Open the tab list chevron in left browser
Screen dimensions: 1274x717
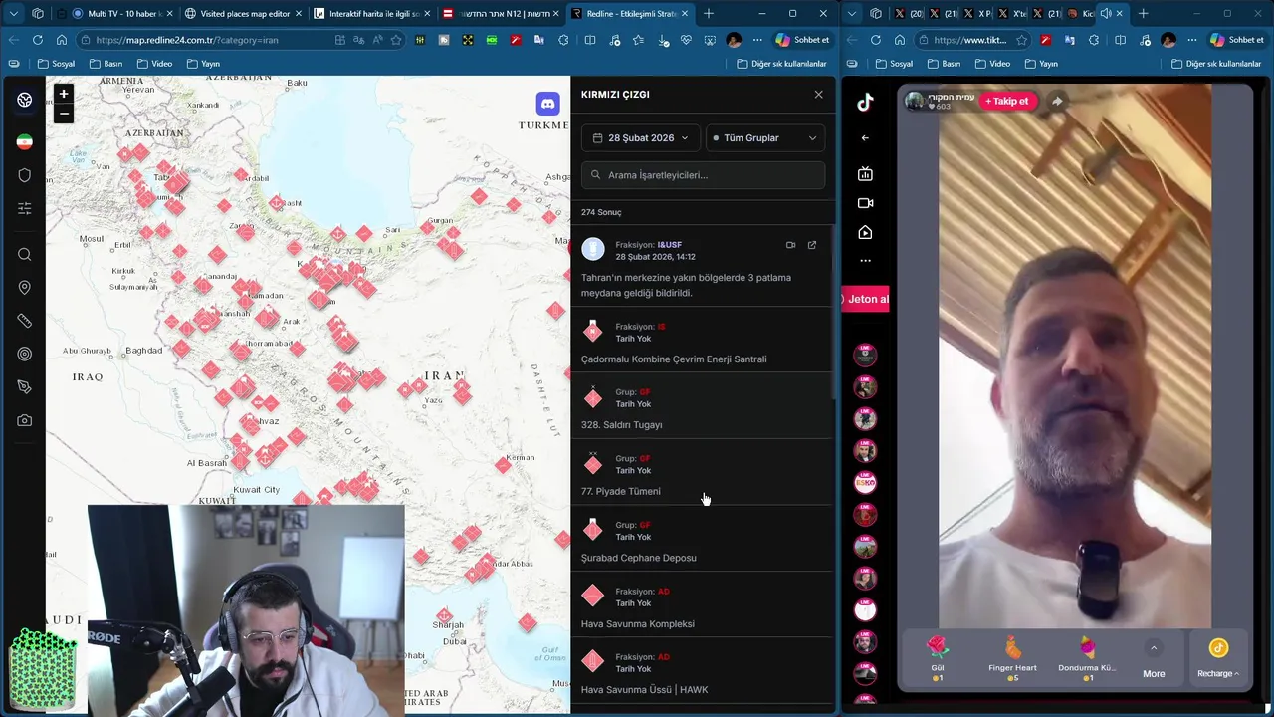(x=14, y=14)
